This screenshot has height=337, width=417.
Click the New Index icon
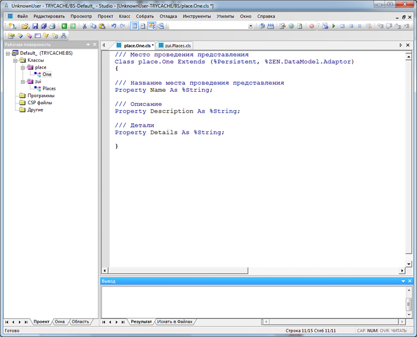point(55,36)
